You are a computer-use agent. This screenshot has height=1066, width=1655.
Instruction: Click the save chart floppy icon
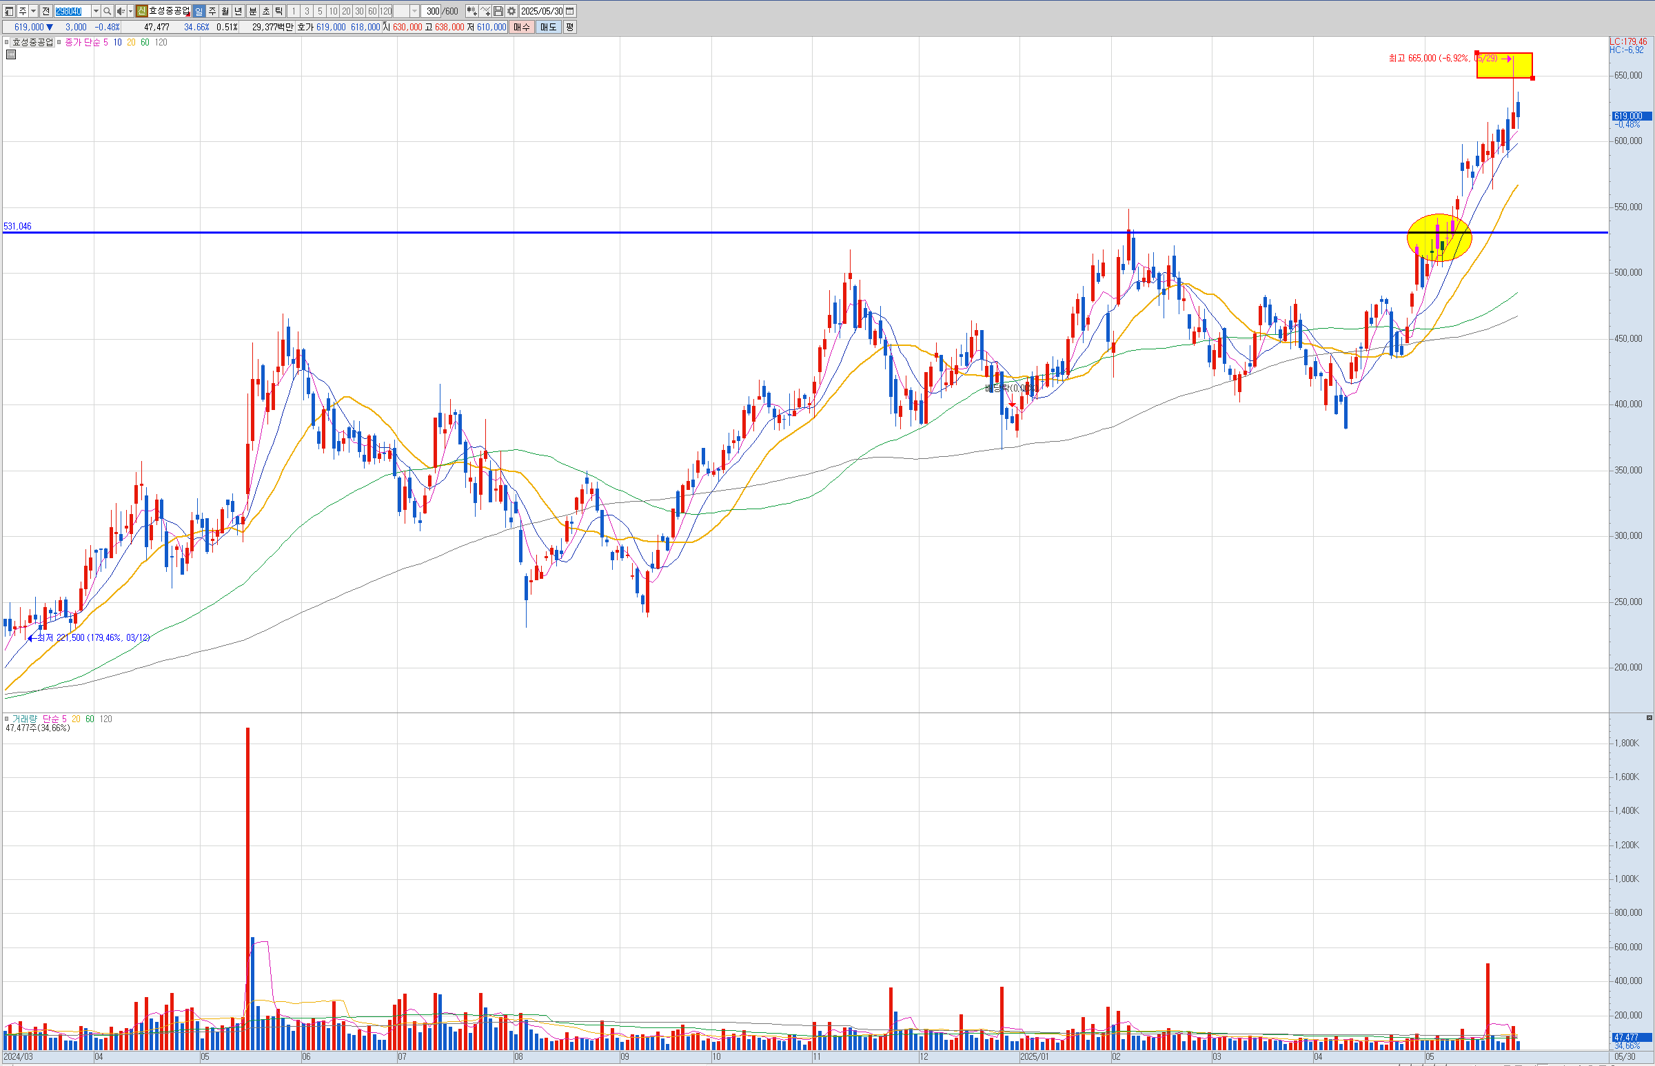tap(498, 11)
